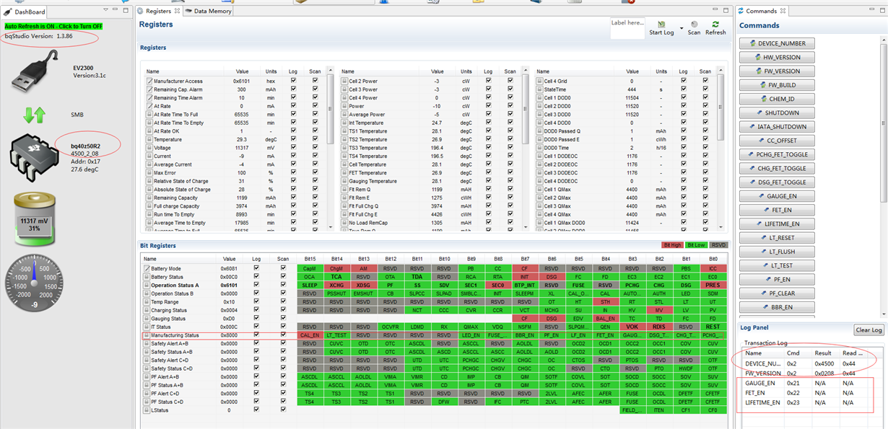Minimize the Commands panel
The height and width of the screenshot is (429, 888).
[871, 11]
